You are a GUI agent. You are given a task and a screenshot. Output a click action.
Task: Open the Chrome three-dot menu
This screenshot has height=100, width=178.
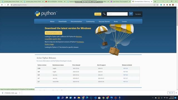point(176,5)
